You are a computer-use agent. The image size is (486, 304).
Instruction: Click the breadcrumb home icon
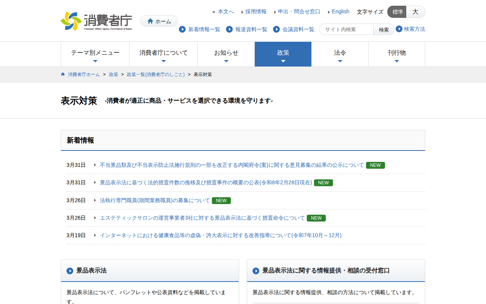pyautogui.click(x=63, y=74)
